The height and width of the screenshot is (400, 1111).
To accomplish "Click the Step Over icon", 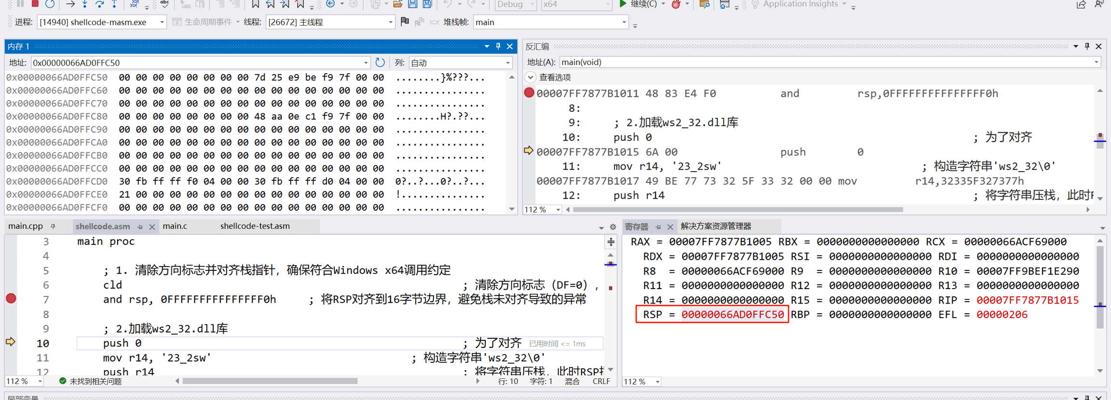I will (99, 4).
